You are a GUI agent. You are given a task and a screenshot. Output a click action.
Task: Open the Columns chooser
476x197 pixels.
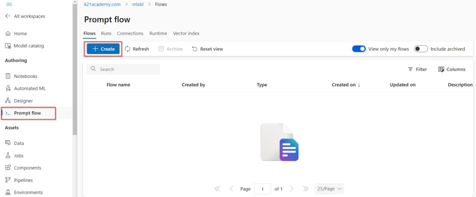pos(451,69)
